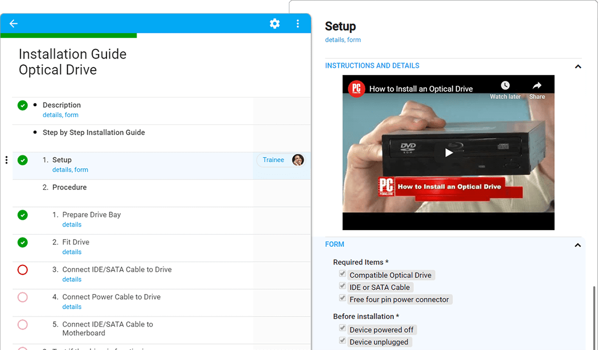Click the back arrow in blue header
This screenshot has width=598, height=350.
click(x=13, y=23)
